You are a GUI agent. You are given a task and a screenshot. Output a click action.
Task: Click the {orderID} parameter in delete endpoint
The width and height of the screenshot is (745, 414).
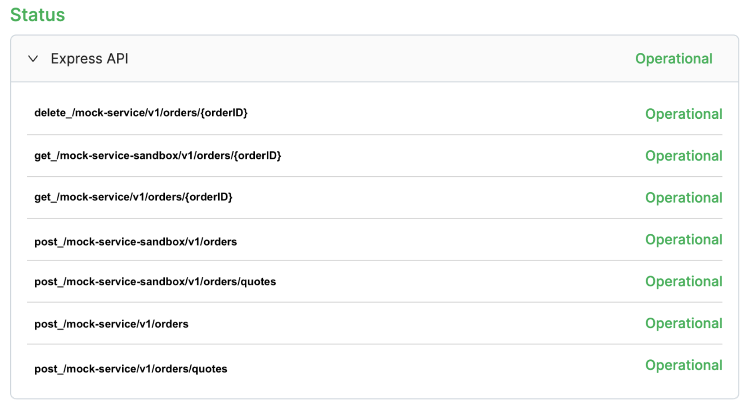[x=224, y=113]
